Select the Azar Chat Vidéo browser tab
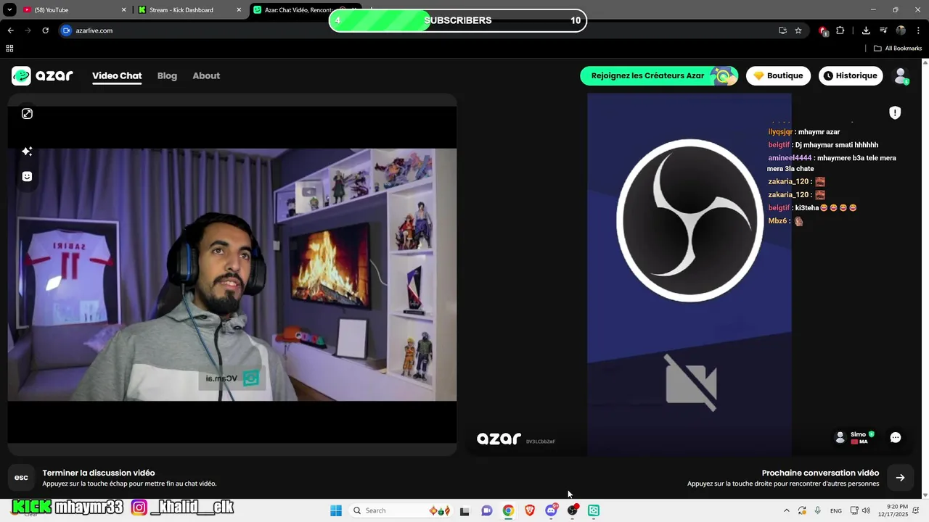Image resolution: width=929 pixels, height=522 pixels. (305, 10)
